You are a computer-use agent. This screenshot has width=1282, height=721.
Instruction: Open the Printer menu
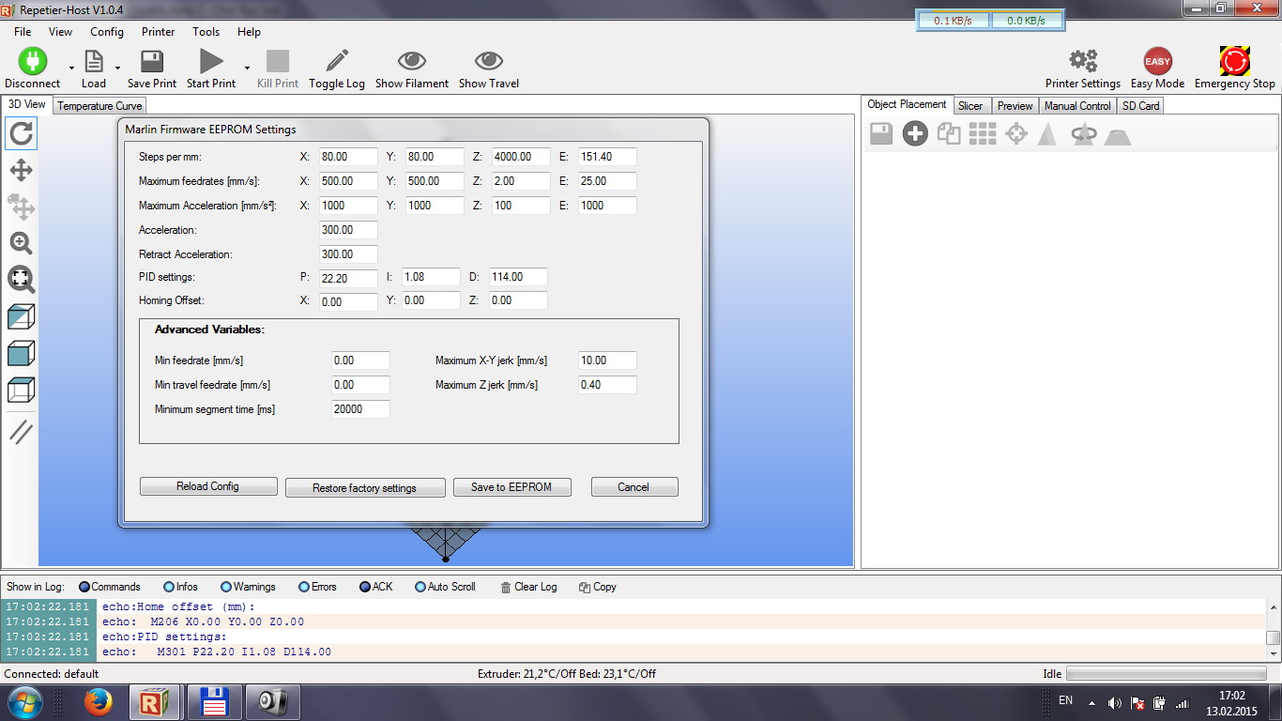tap(159, 31)
